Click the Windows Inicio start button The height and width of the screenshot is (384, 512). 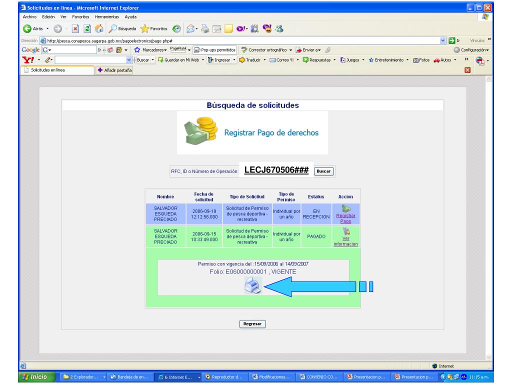[x=37, y=377]
